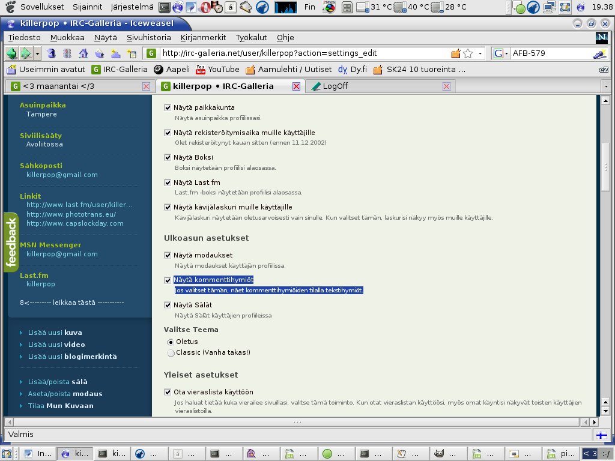
Task: Go to the Home page icon
Action: tap(83, 53)
